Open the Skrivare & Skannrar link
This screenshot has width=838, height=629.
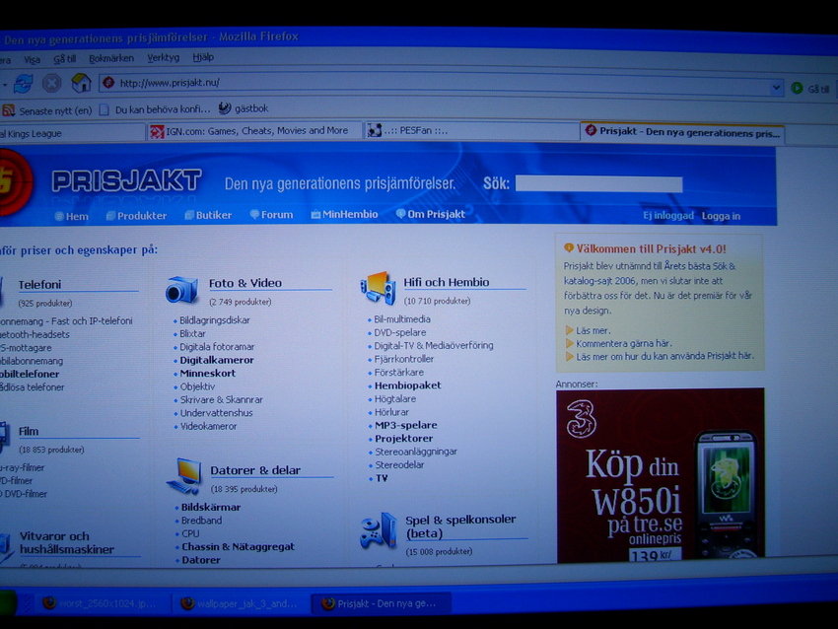click(221, 399)
